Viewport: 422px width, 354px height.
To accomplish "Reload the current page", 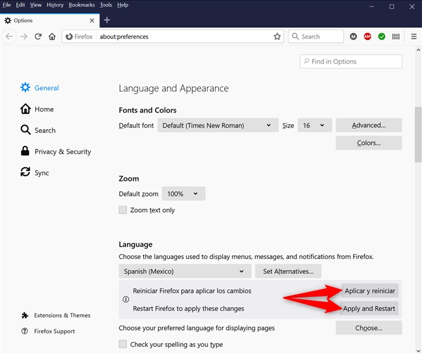I will click(38, 36).
